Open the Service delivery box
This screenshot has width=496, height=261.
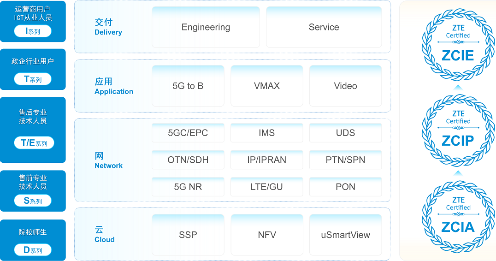tap(324, 27)
